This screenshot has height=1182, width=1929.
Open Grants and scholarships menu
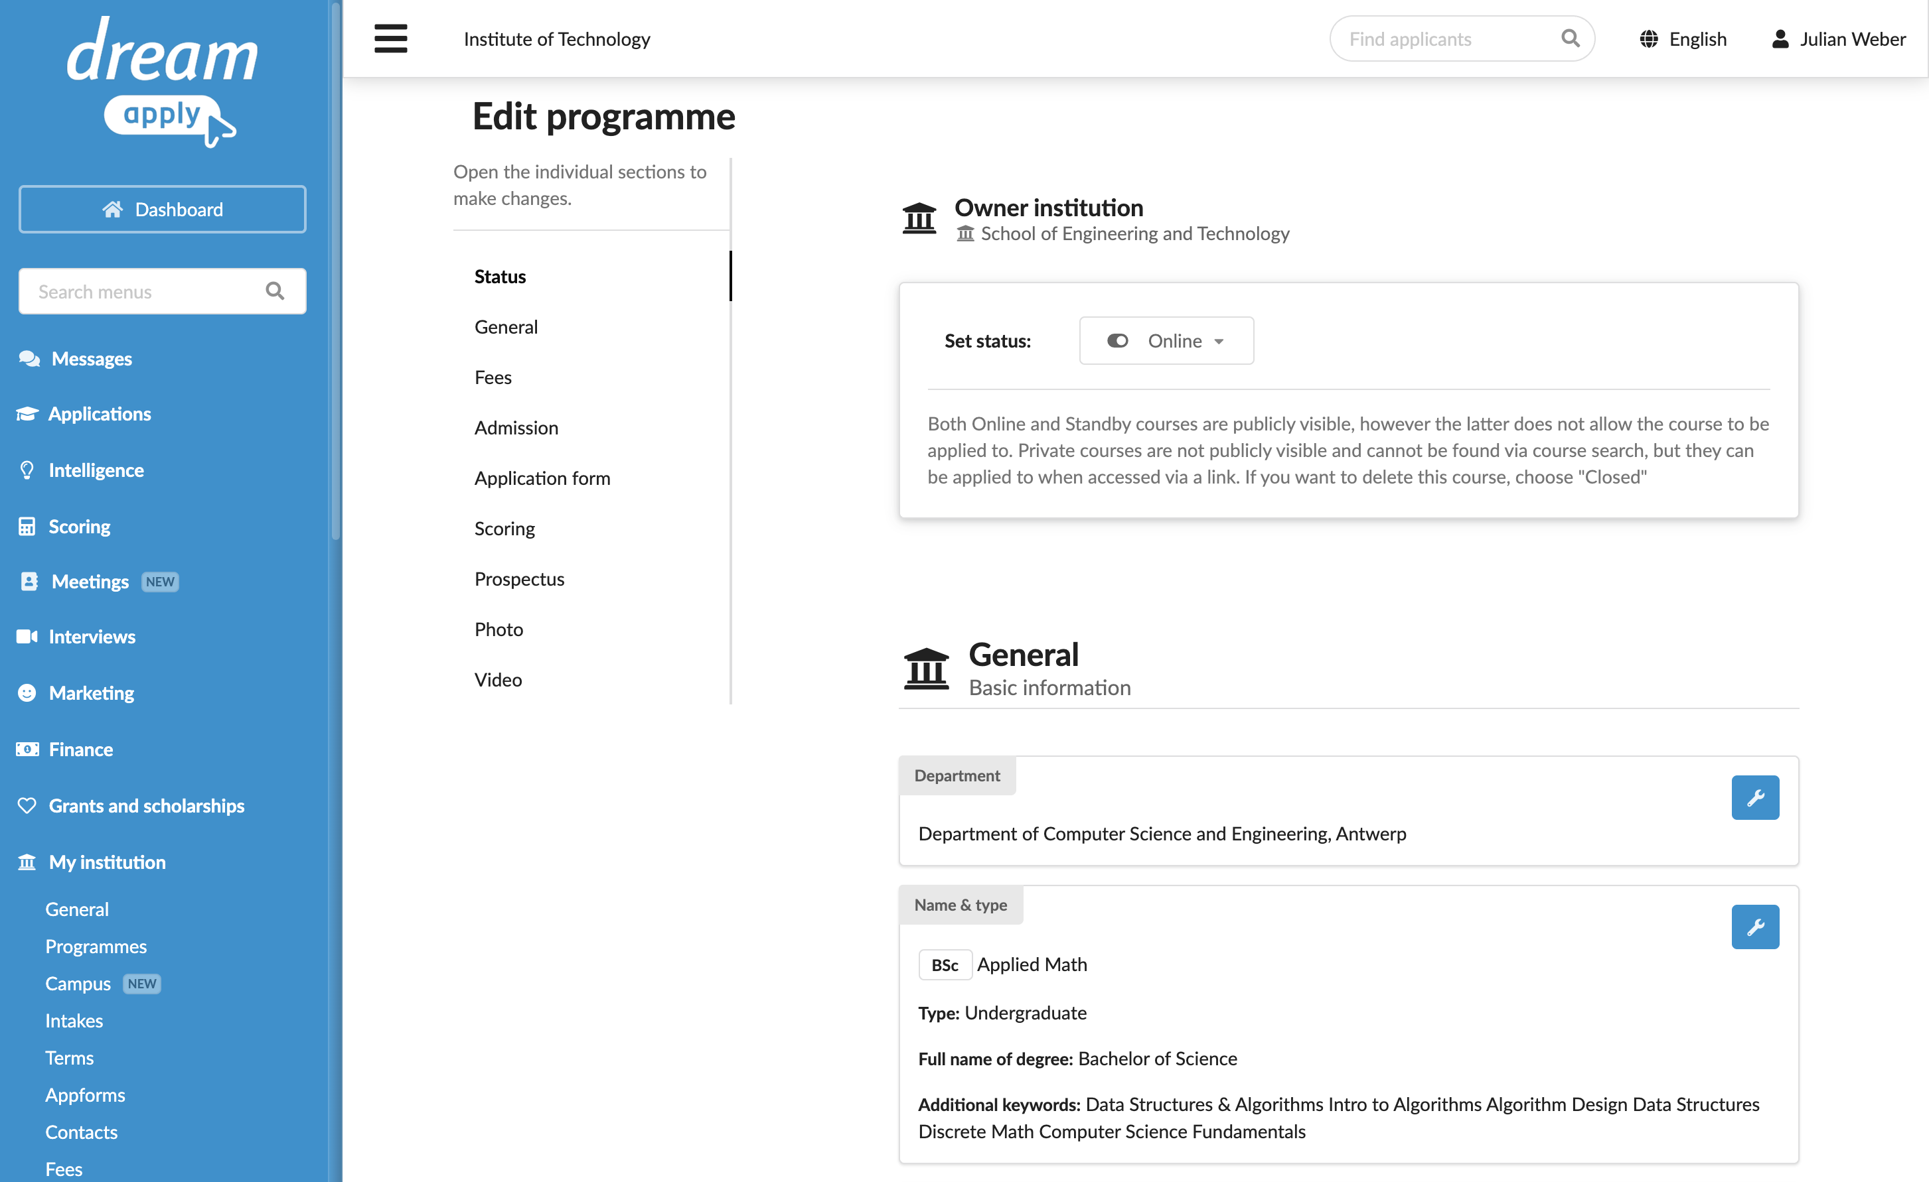click(x=147, y=806)
